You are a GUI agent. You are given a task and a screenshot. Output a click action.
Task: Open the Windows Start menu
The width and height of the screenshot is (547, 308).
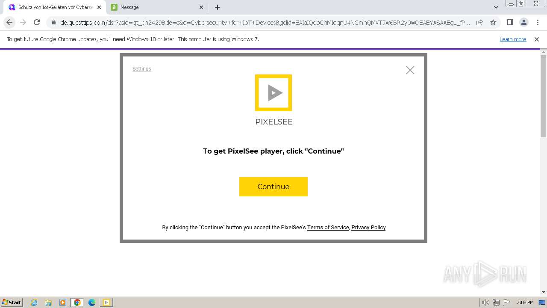tap(12, 302)
